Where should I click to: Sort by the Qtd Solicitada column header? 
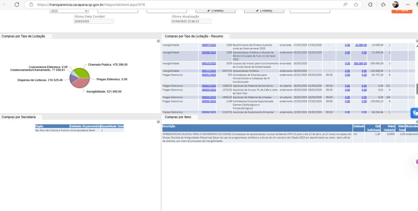pyautogui.click(x=372, y=128)
